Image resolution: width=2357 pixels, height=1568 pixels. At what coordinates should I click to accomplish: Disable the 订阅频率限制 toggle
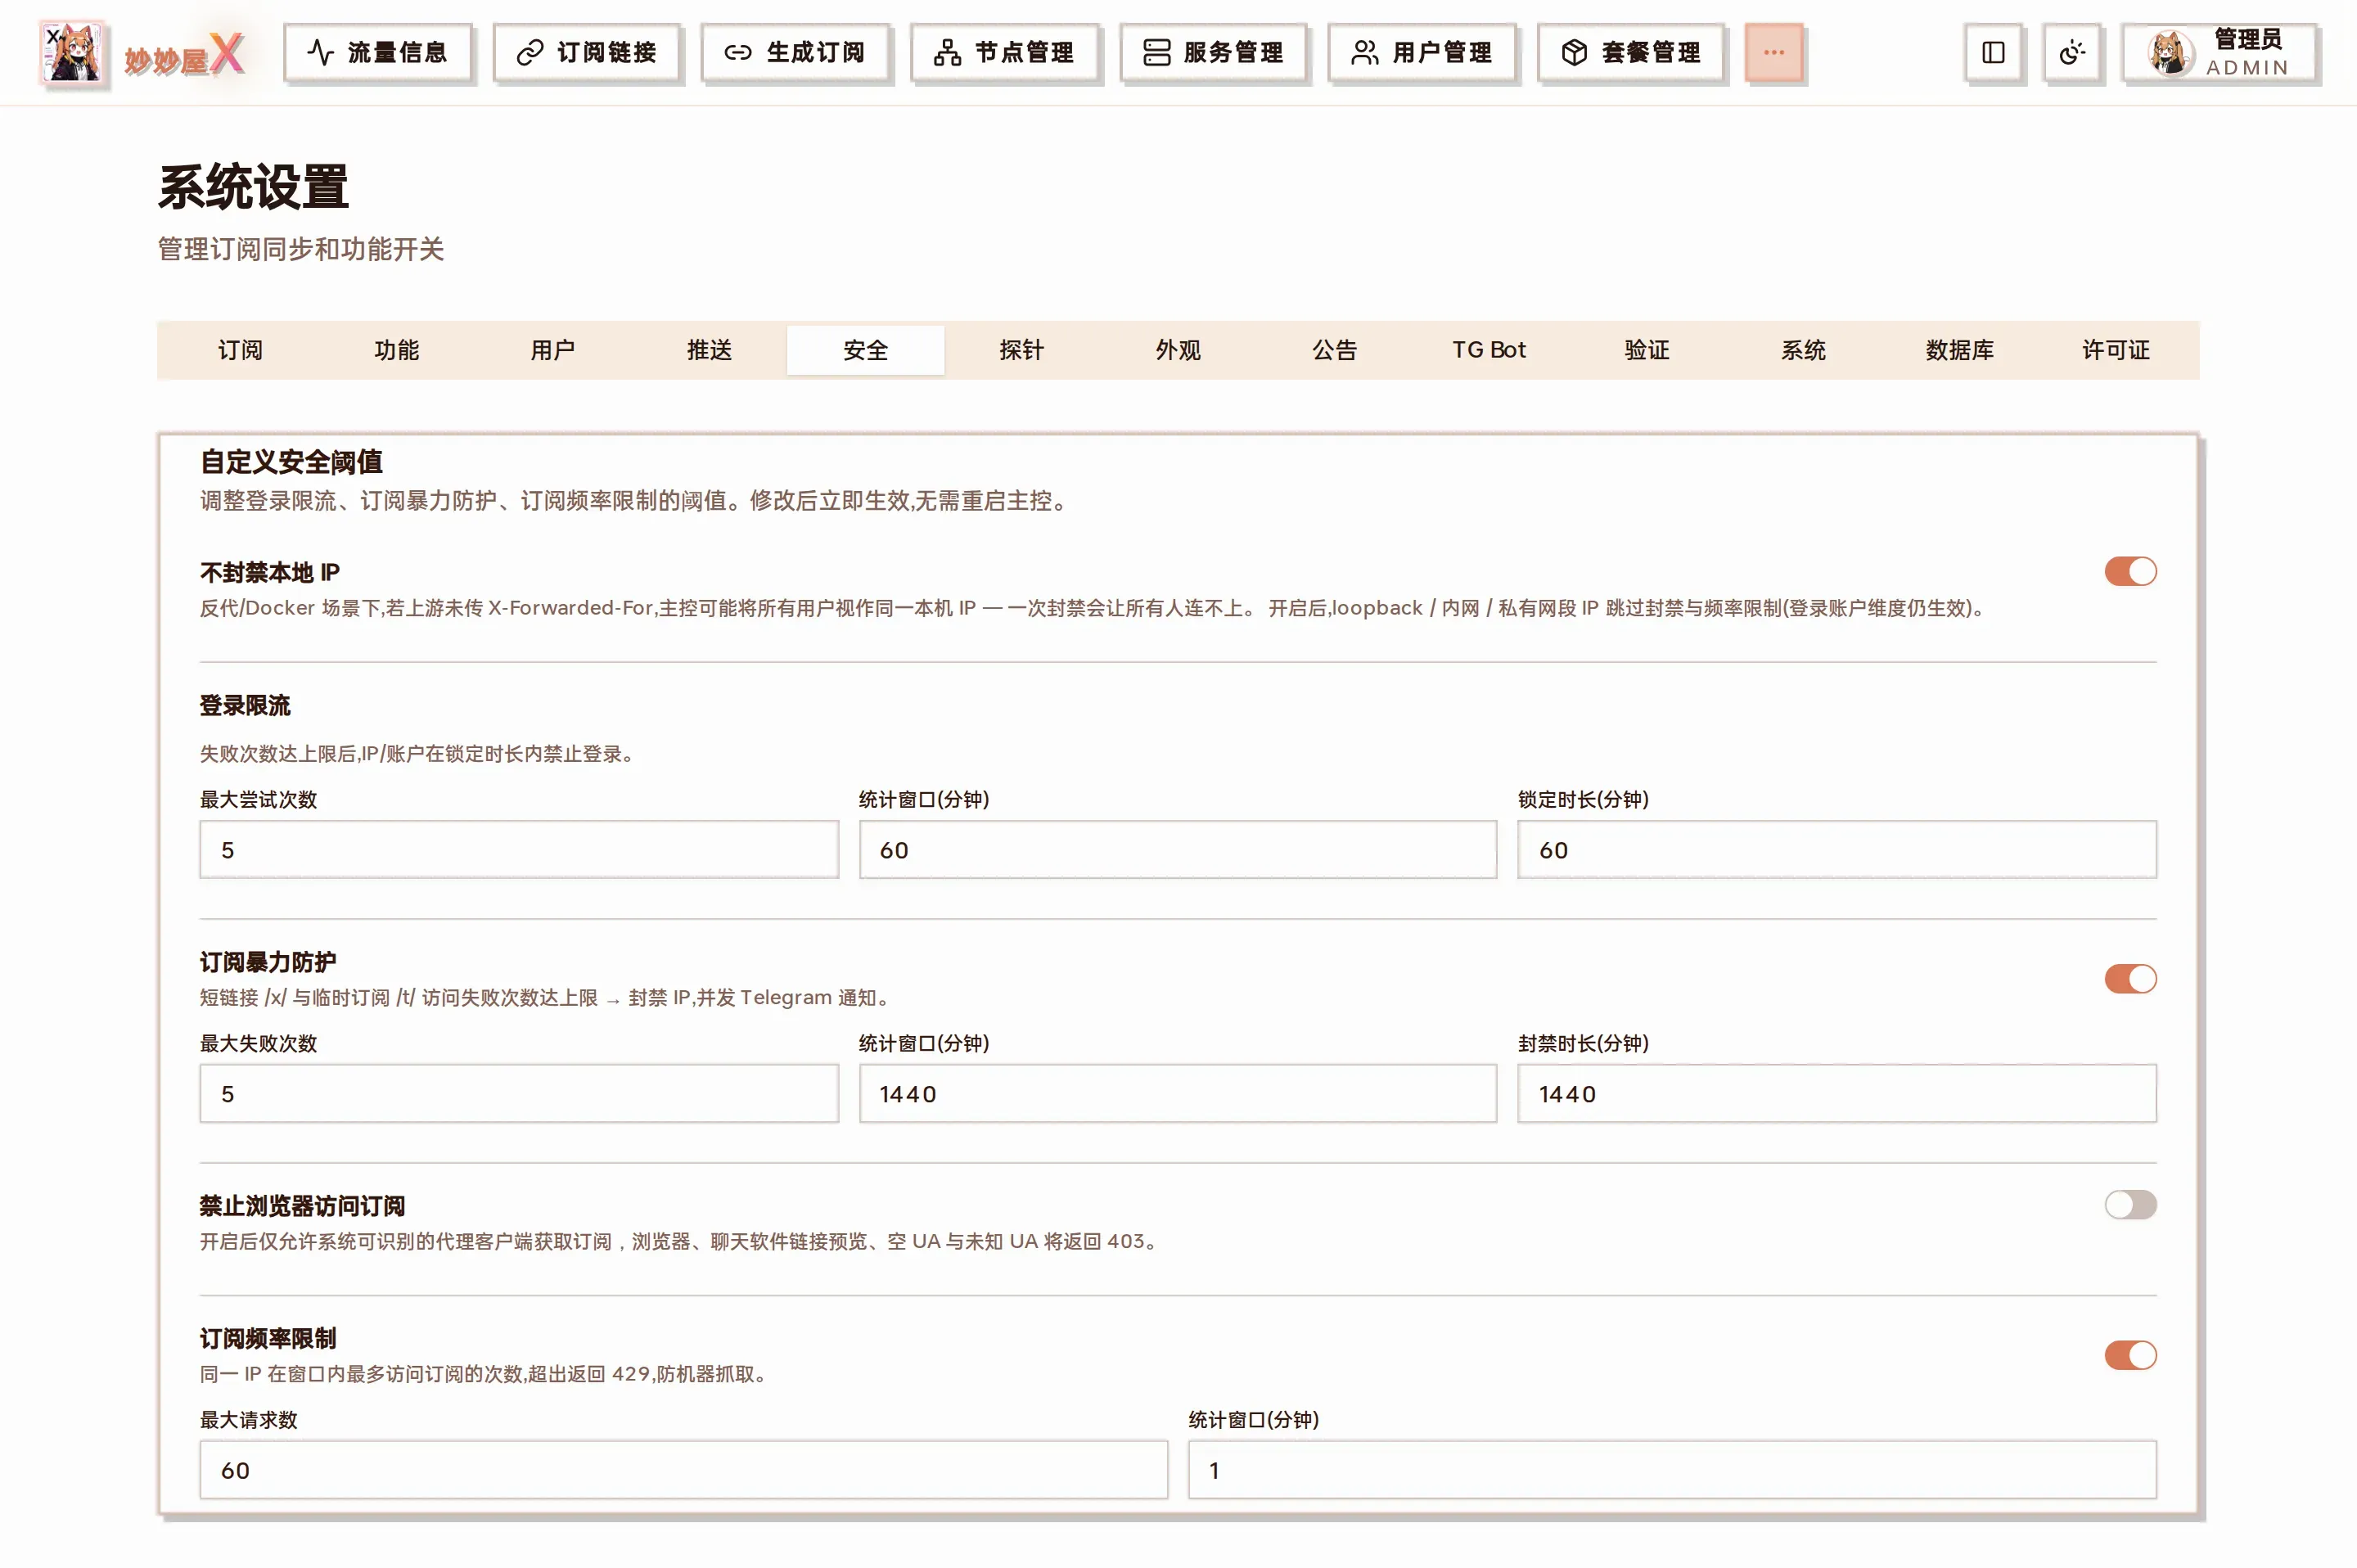click(x=2130, y=1355)
